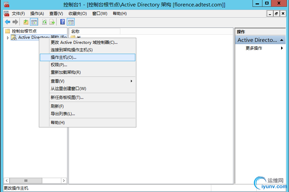Toggle the Show/Hide Action Pane icon
This screenshot has width=289, height=192.
click(x=71, y=22)
